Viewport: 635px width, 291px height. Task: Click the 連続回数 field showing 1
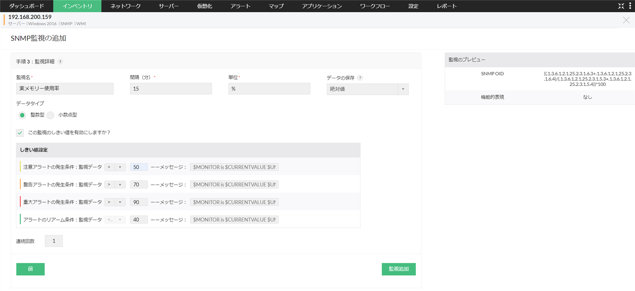(54, 241)
